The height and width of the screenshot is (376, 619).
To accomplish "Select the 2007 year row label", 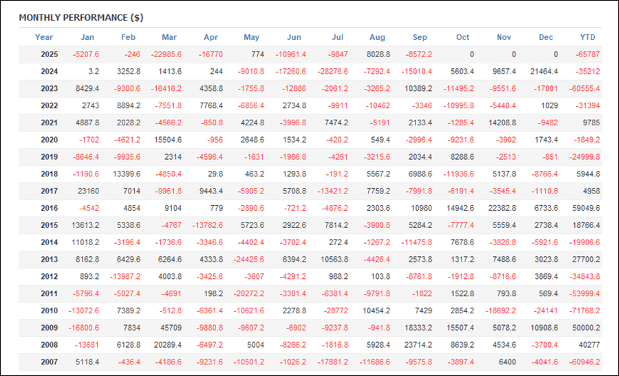I will (x=49, y=362).
